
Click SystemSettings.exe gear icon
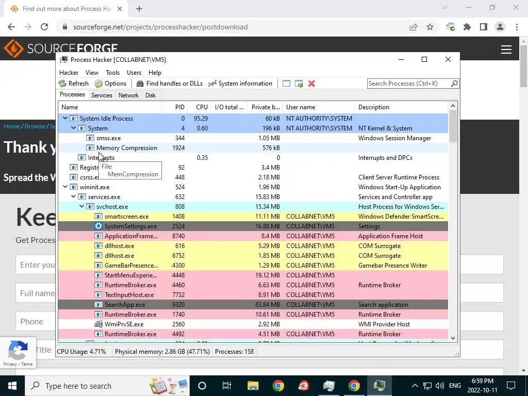click(x=98, y=226)
